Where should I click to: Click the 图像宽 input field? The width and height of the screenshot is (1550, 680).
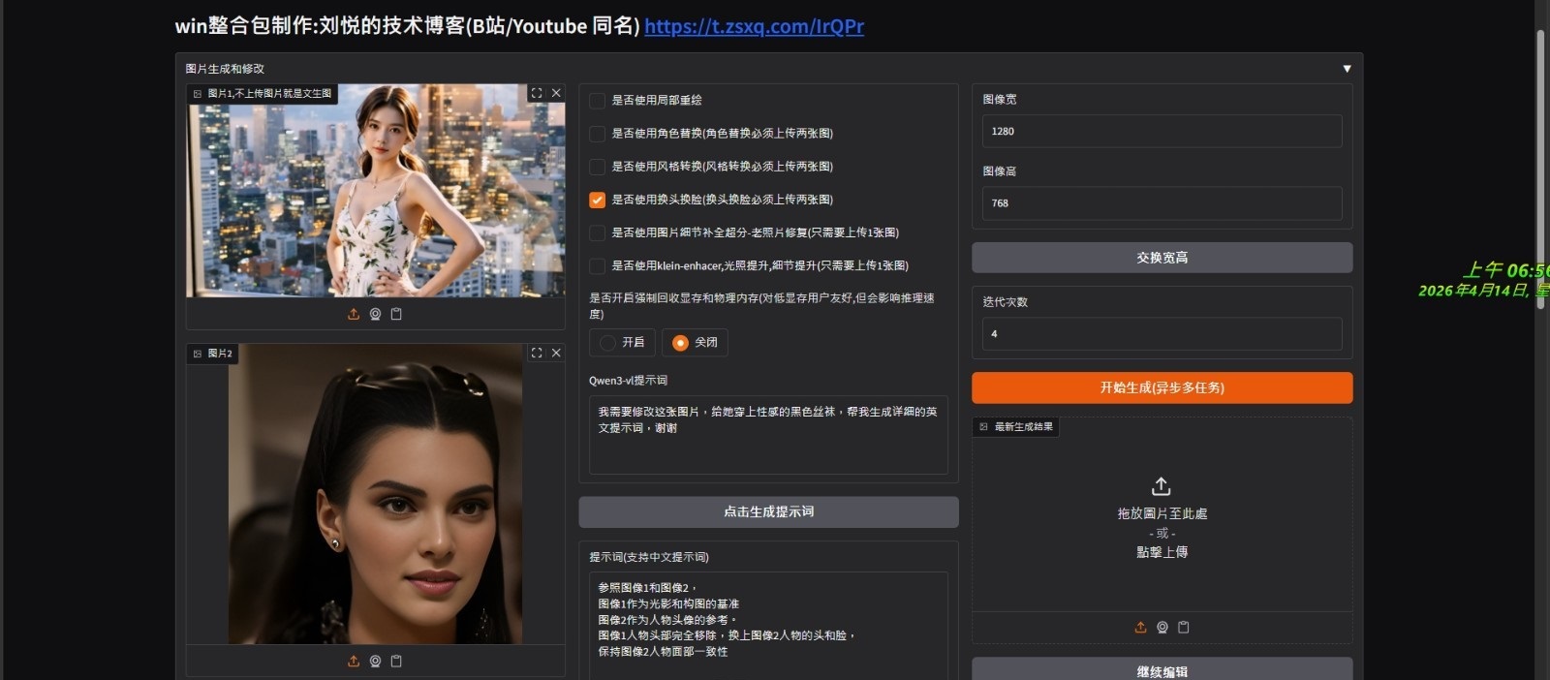pos(1162,131)
